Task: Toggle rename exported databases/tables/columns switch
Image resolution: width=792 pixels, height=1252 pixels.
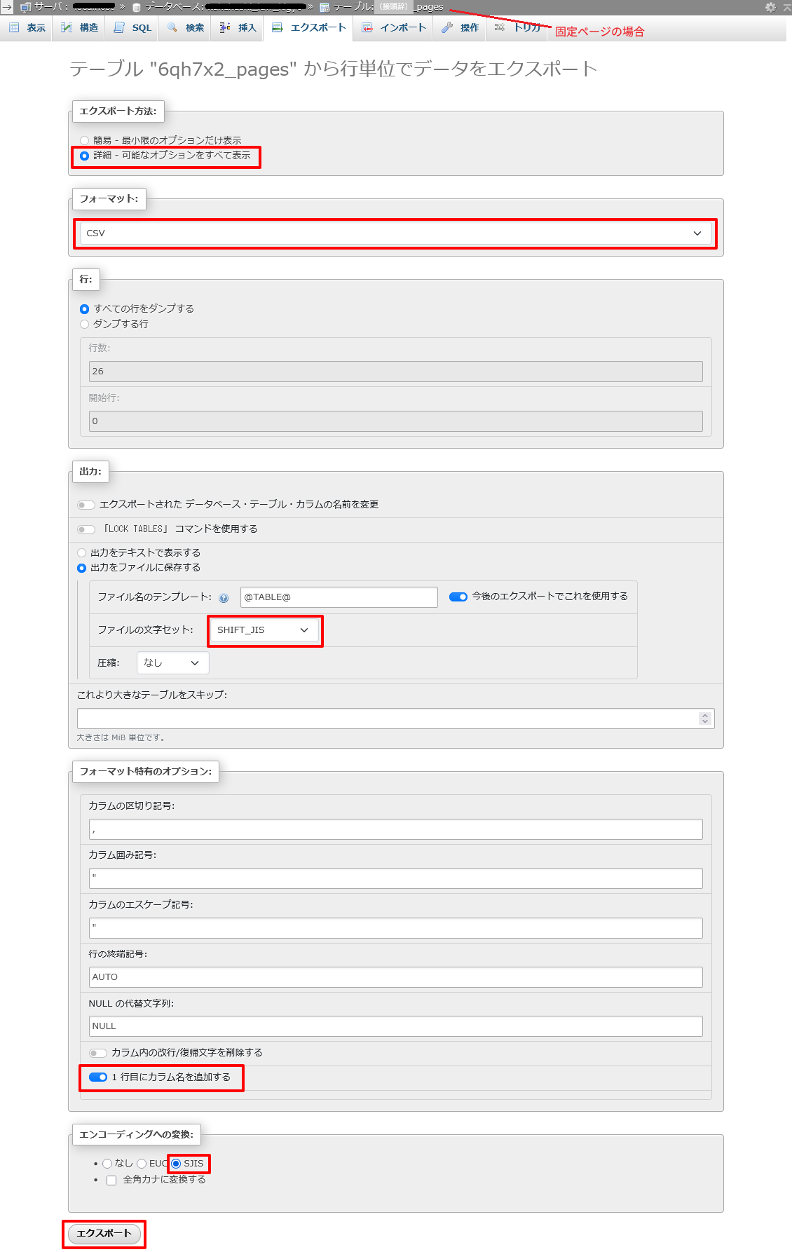Action: point(86,505)
